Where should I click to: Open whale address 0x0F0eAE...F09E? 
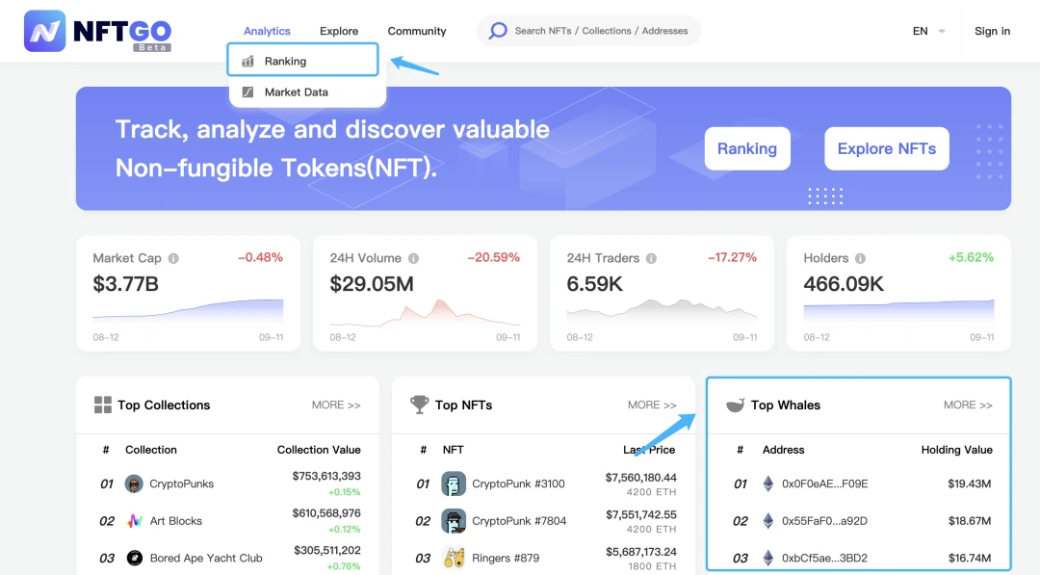click(x=824, y=484)
